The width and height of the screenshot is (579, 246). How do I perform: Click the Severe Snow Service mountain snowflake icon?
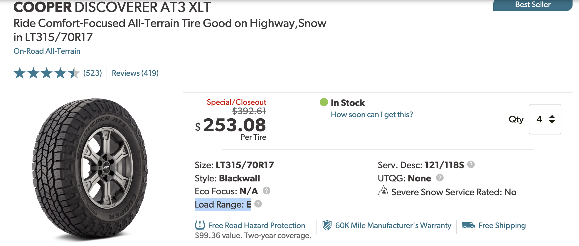pos(383,191)
